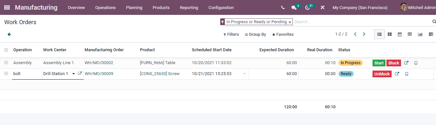Viewport: 436px width, 125px height.
Task: Toggle the select-all checkbox in header
Action: click(x=6, y=50)
